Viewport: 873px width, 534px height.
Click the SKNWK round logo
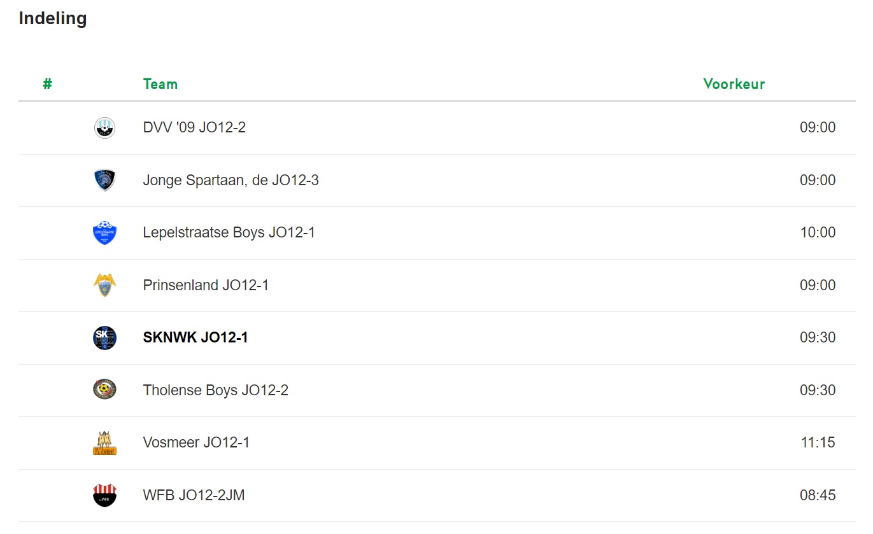(104, 338)
